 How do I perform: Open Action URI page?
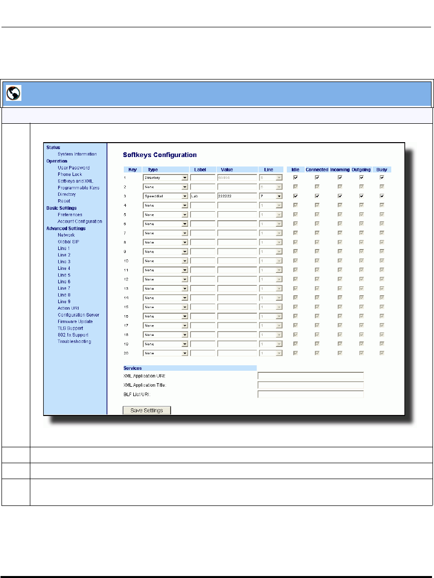click(x=68, y=308)
